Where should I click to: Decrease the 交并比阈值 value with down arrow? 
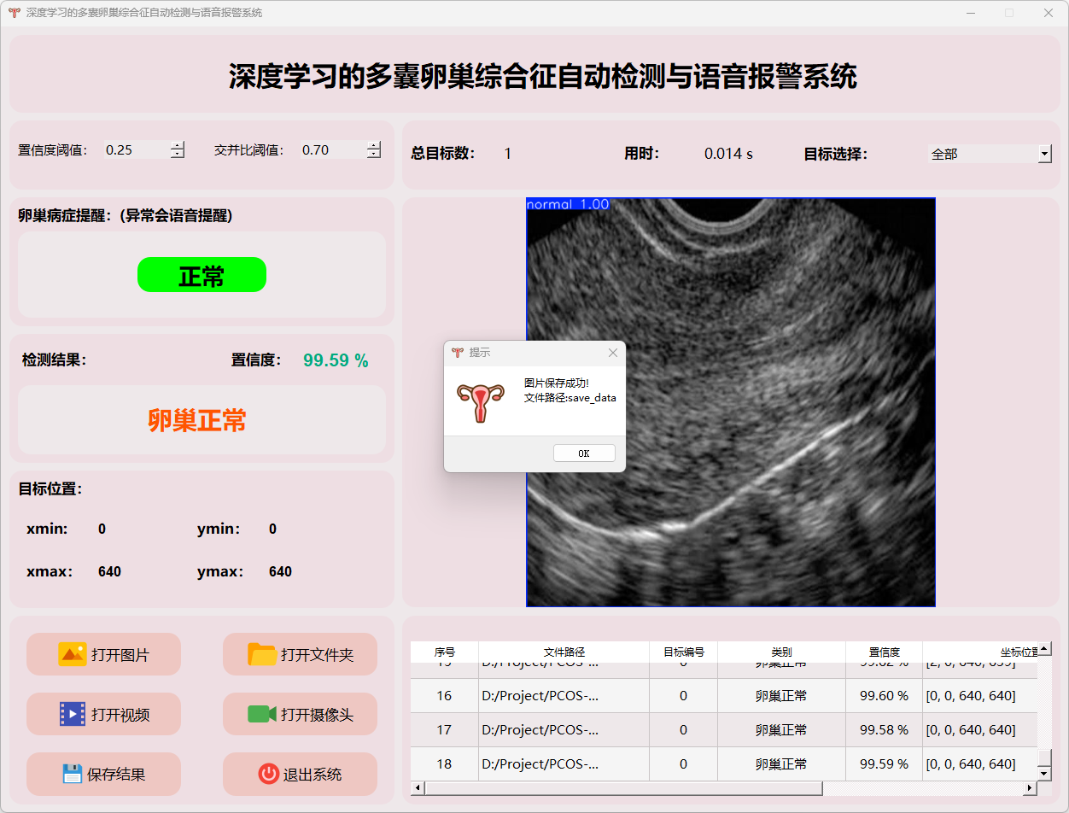[373, 155]
